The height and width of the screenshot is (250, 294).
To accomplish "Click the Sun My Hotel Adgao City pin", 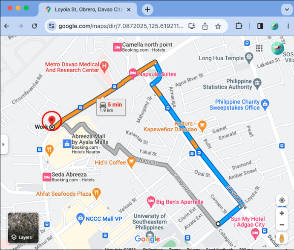I will click(x=255, y=234).
